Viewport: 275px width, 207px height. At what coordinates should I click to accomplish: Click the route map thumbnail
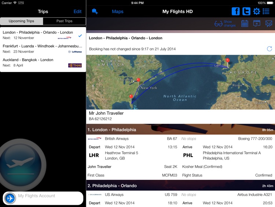(x=180, y=82)
